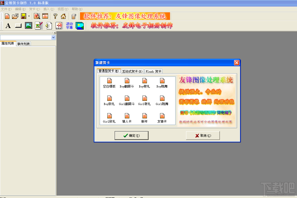This screenshot has height=198, width=297.
Task: Insert sound using the speaker icon
Action: (x=49, y=26)
